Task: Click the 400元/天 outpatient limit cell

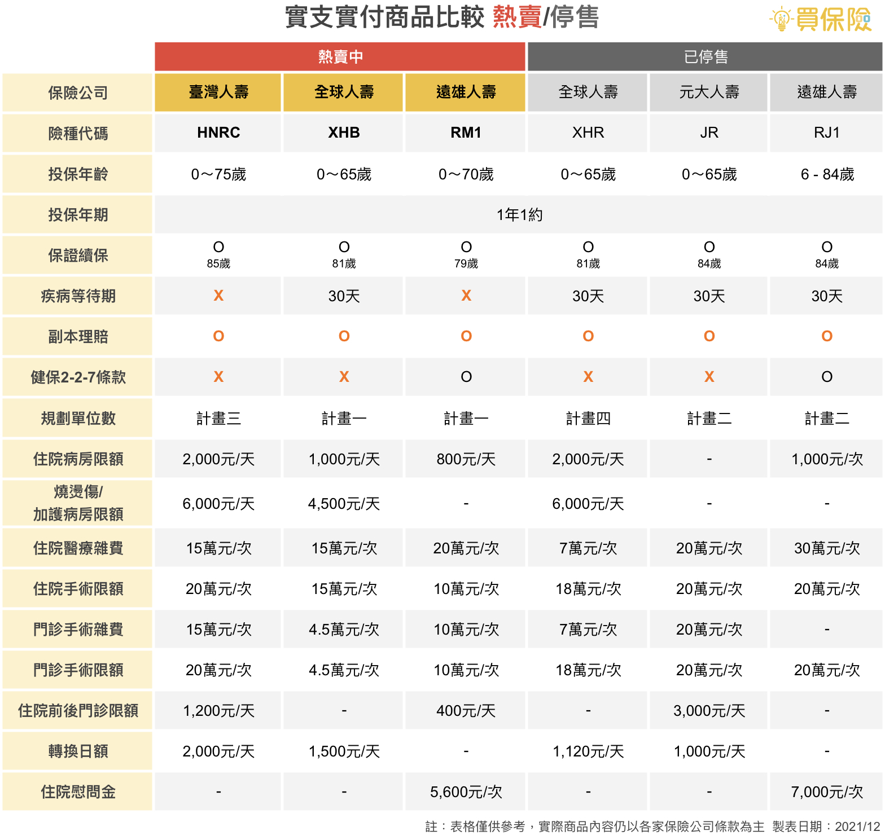Action: pyautogui.click(x=466, y=711)
